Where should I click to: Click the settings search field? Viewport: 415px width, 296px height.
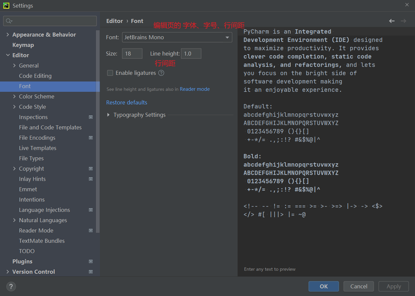pyautogui.click(x=50, y=21)
